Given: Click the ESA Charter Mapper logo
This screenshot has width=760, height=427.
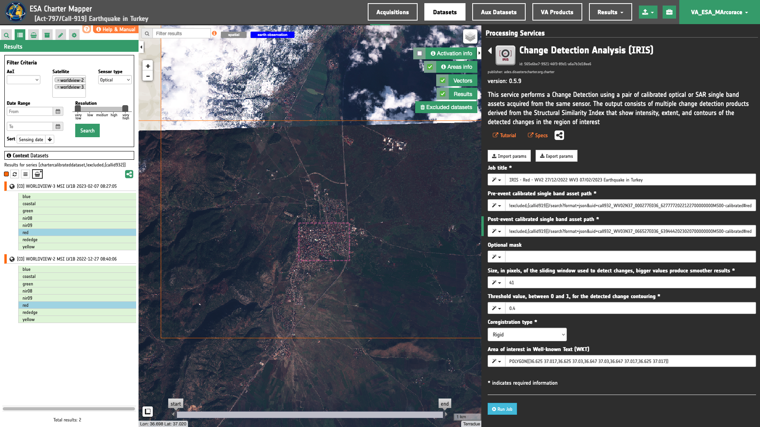Looking at the screenshot, I should click(x=16, y=12).
